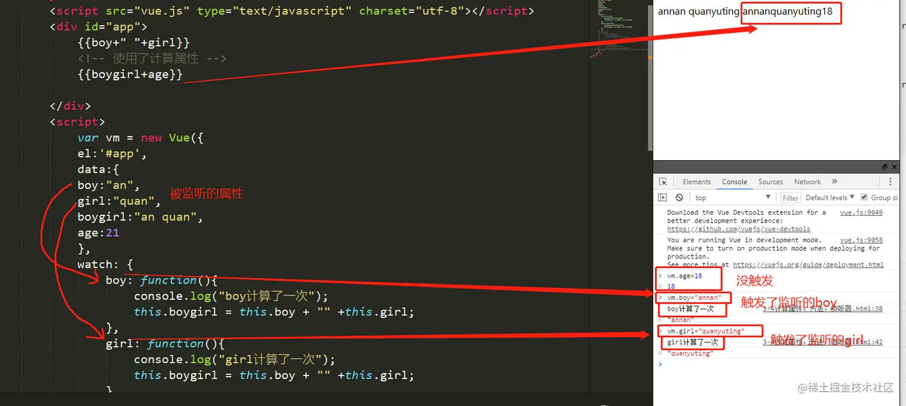Image resolution: width=906 pixels, height=406 pixels.
Task: Click the returned "quanyuting" console result
Action: pyautogui.click(x=690, y=354)
